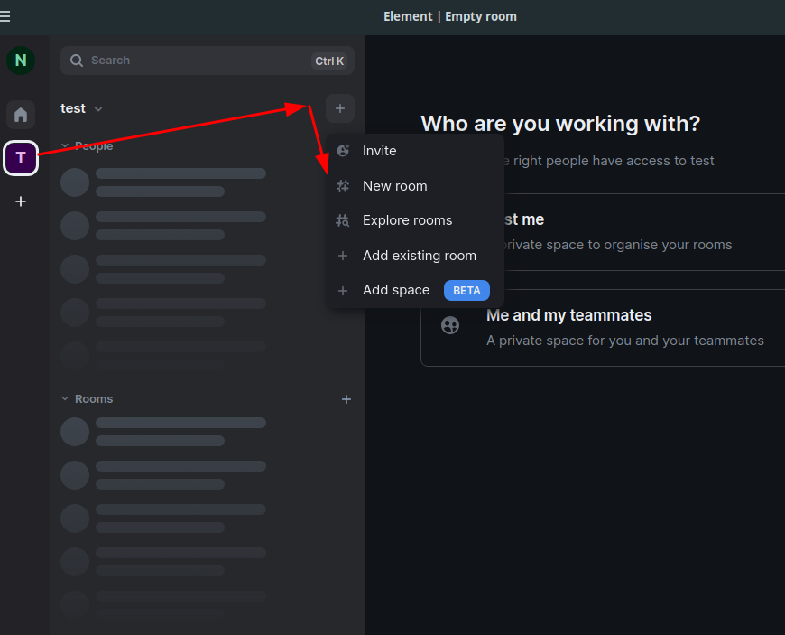Click the Ctrl K shortcut hint
This screenshot has height=635, width=785.
pyautogui.click(x=329, y=61)
